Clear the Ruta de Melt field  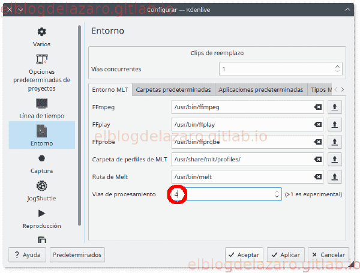(x=318, y=177)
